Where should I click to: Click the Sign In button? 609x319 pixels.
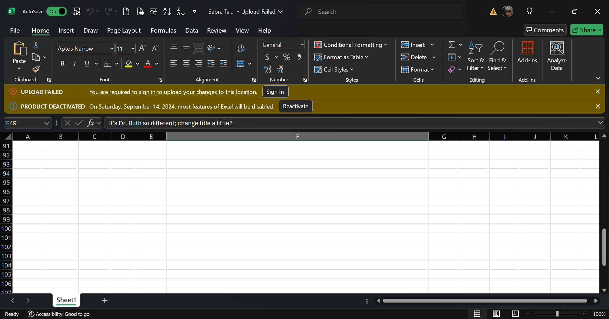[x=275, y=92]
